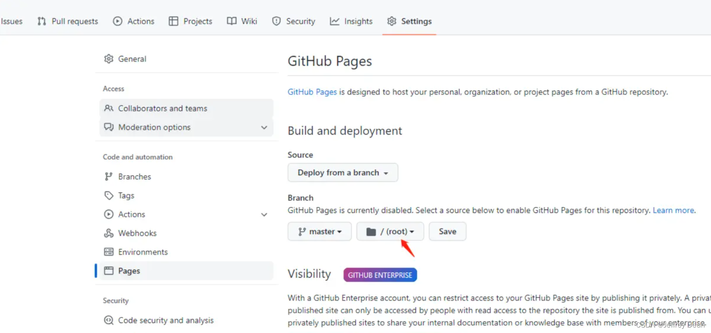
Task: Expand the sidebar Actions submenu chevron
Action: [x=264, y=215]
